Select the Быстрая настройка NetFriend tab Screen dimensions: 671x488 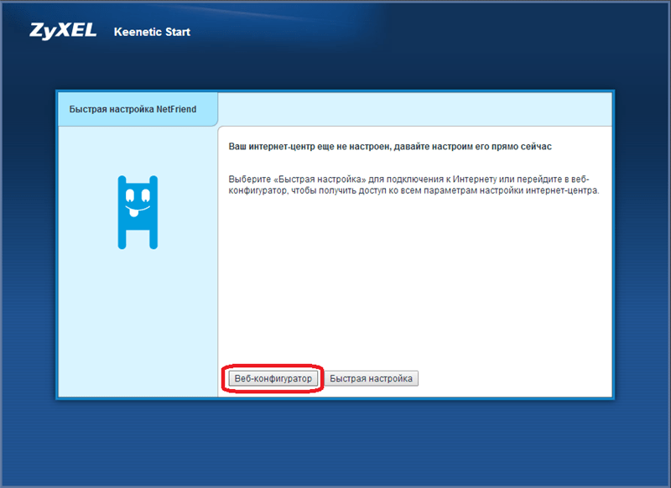tap(138, 109)
